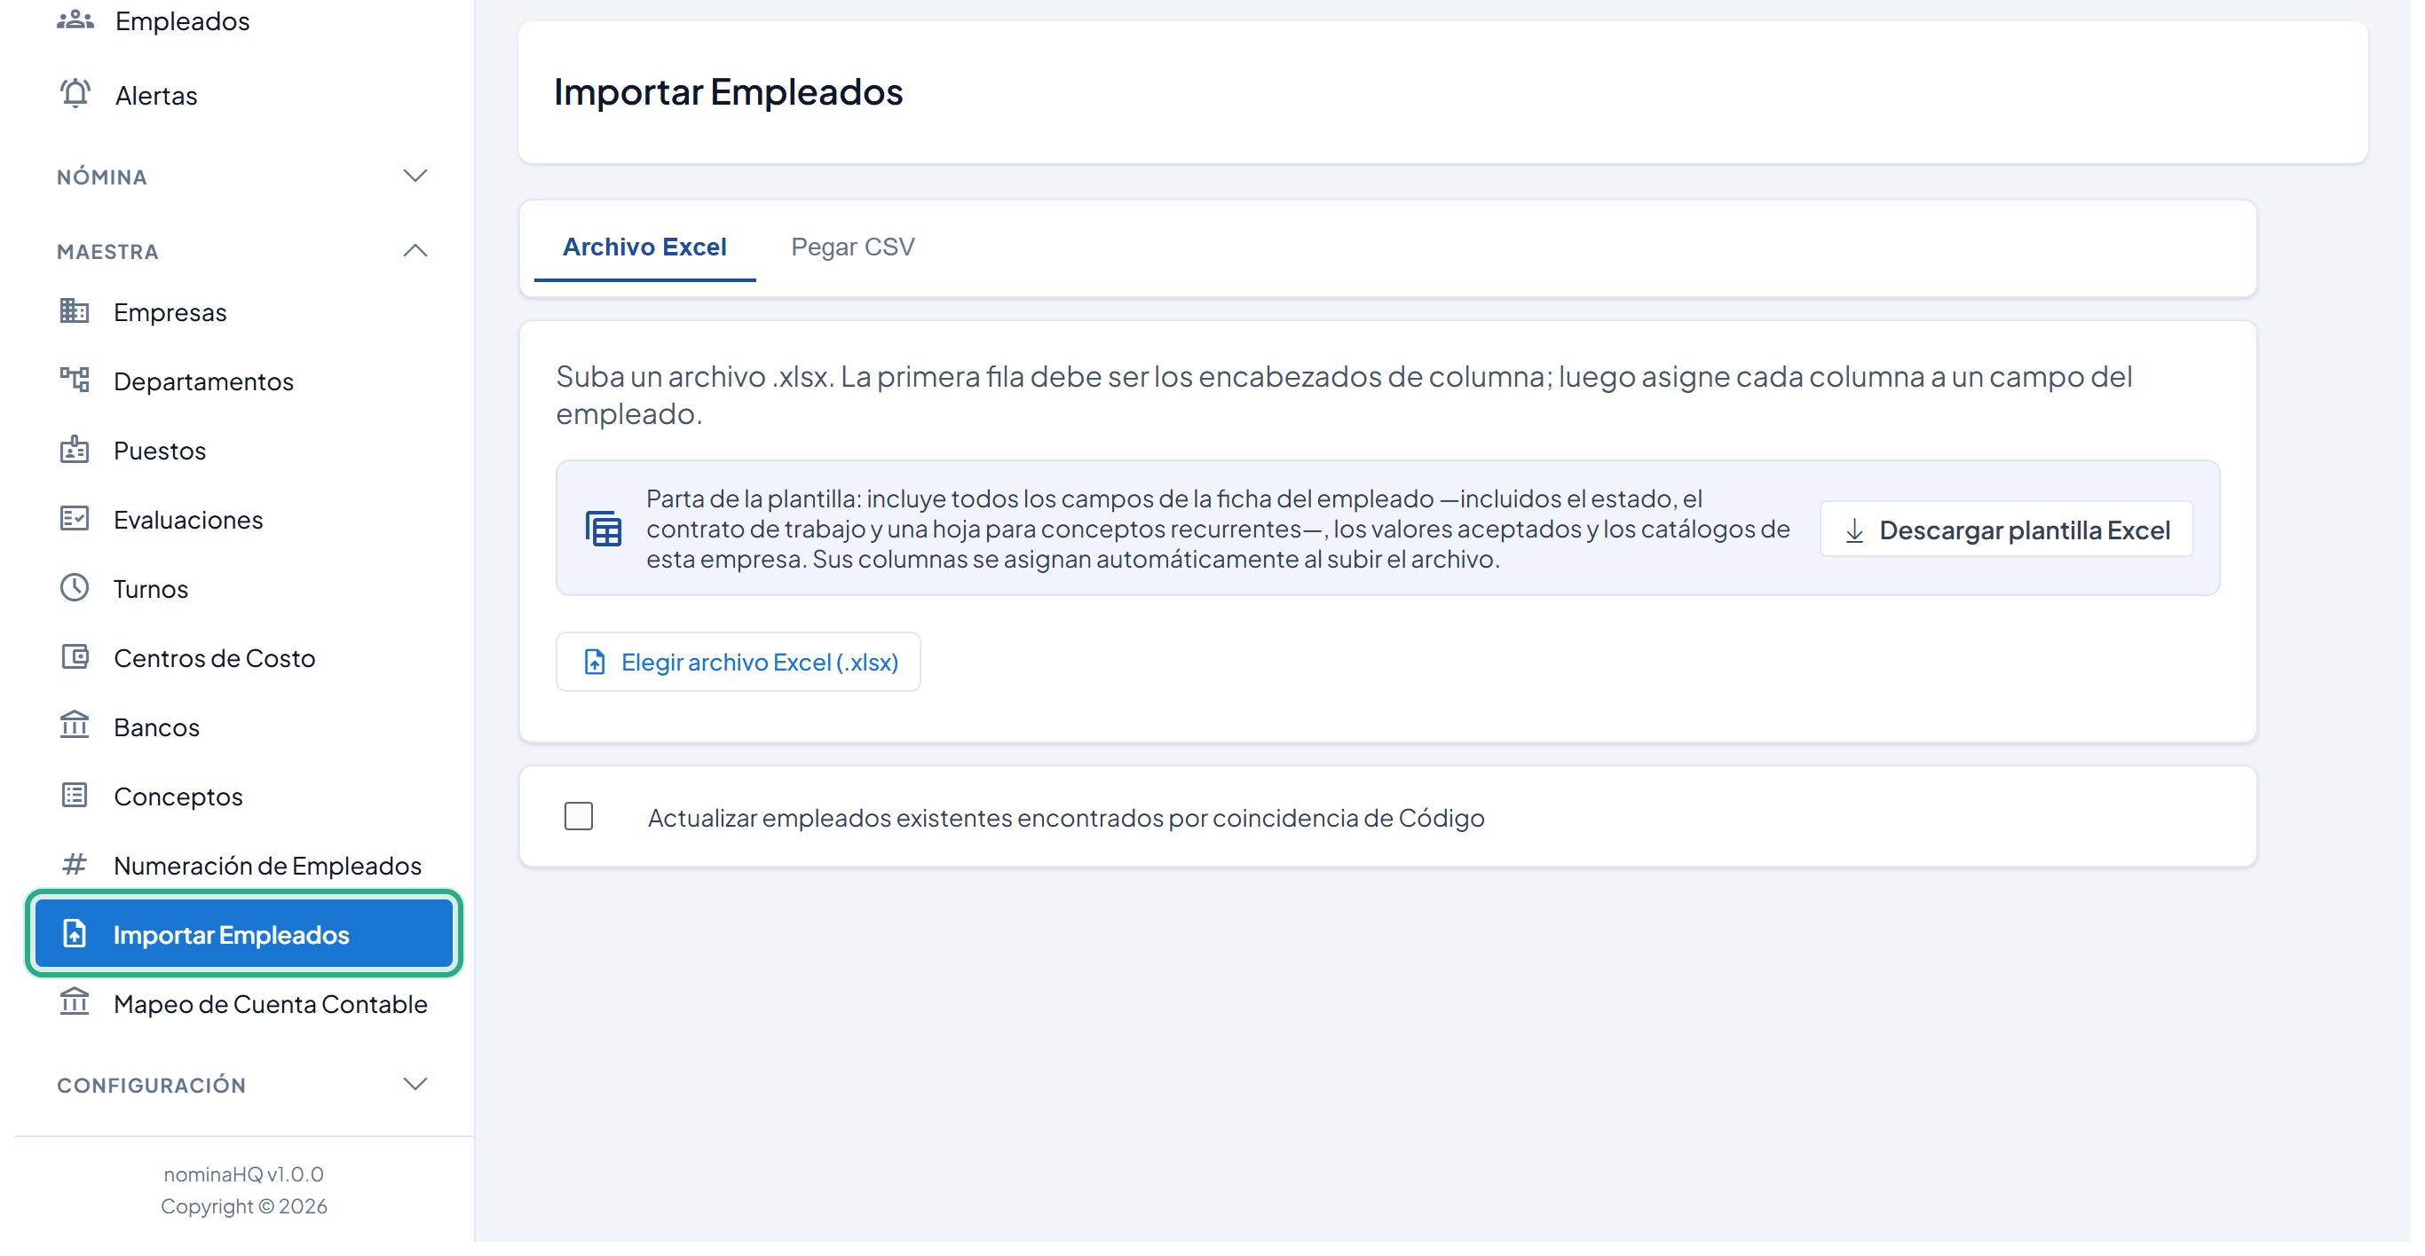Go to Empresas page
Image resolution: width=2425 pixels, height=1256 pixels.
[x=171, y=313]
